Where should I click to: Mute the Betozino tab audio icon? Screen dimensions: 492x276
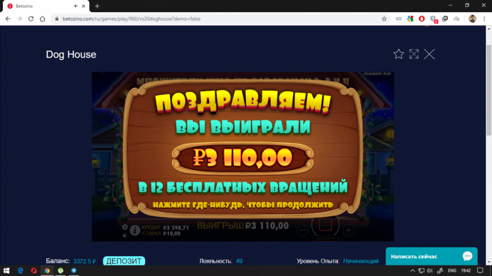coord(76,6)
